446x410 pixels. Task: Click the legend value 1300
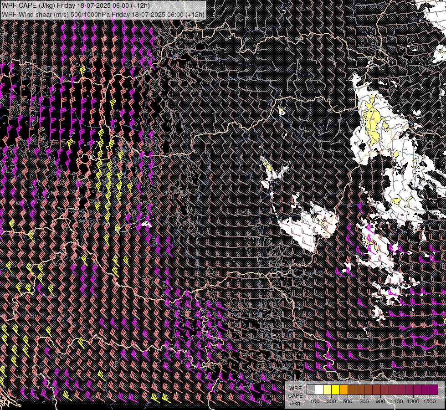point(413,401)
